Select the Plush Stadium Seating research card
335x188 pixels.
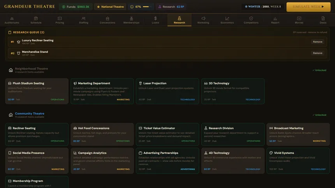point(37,91)
